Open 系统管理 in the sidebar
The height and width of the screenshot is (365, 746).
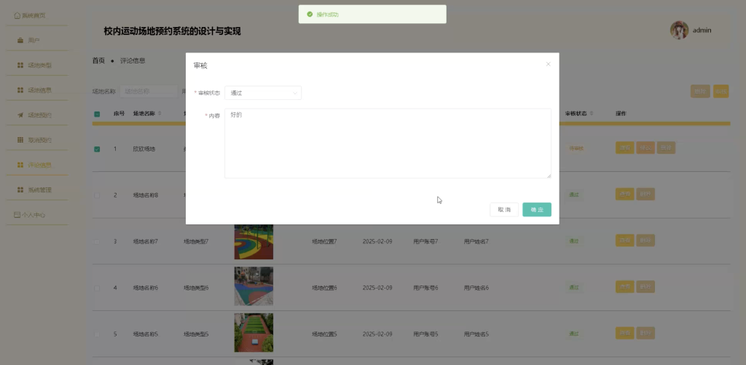point(37,189)
